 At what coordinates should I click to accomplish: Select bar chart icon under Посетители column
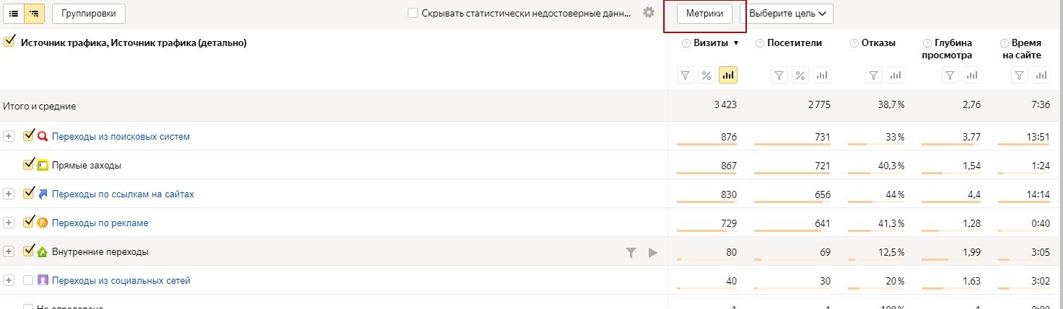coord(821,75)
